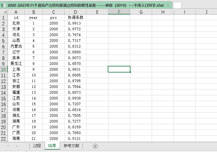Select column C header

(53, 12)
